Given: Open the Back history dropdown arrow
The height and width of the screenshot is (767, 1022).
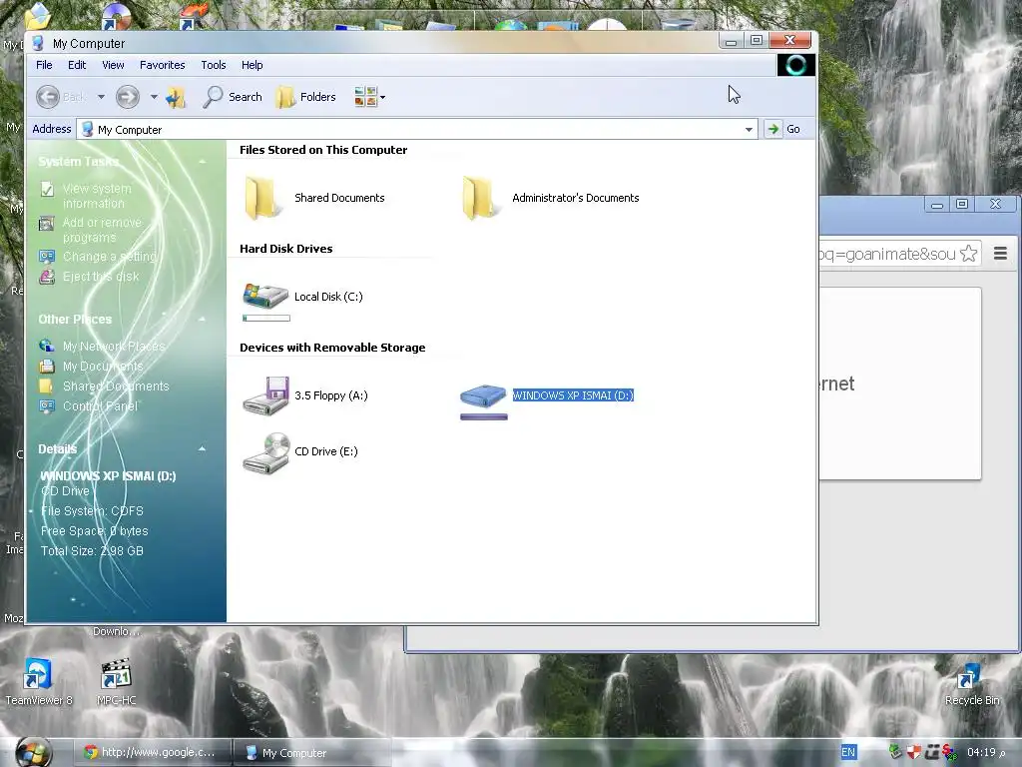Looking at the screenshot, I should pyautogui.click(x=101, y=97).
